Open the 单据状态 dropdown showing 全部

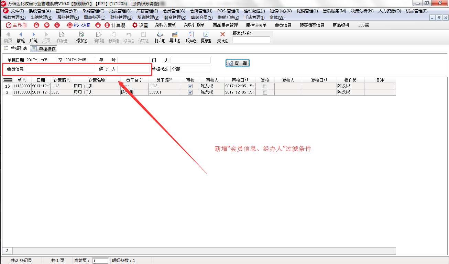[190, 69]
